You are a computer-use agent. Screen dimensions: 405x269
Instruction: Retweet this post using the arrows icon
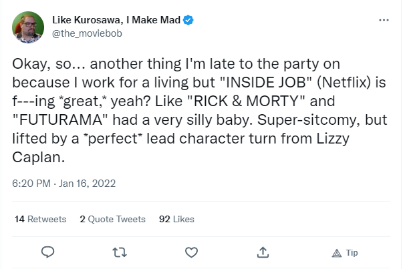120,252
